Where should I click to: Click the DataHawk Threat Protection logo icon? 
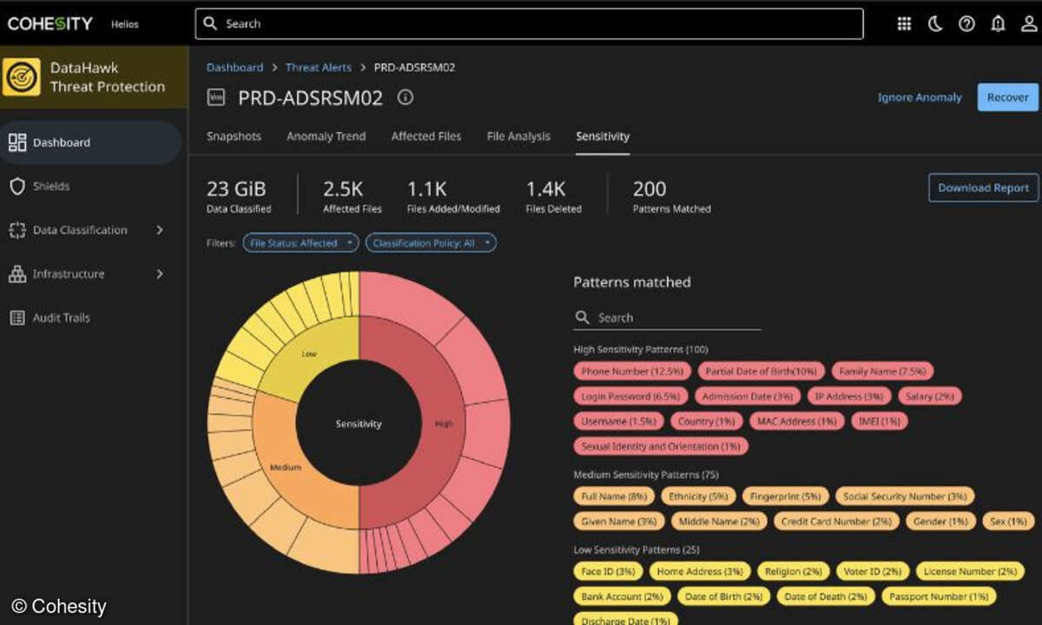point(22,77)
